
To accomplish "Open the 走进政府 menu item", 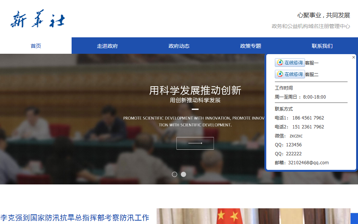I will pyautogui.click(x=107, y=46).
